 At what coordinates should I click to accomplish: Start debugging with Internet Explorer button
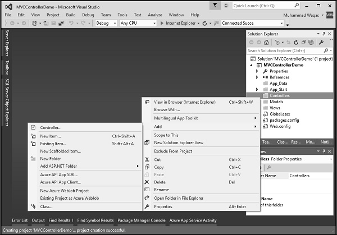(178, 23)
